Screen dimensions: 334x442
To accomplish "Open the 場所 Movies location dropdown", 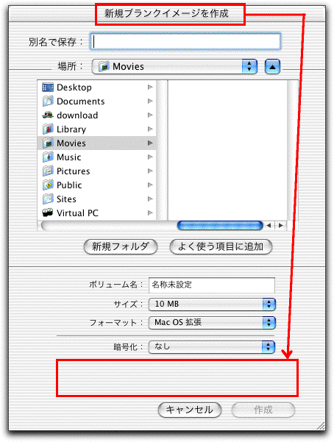I will pos(174,67).
